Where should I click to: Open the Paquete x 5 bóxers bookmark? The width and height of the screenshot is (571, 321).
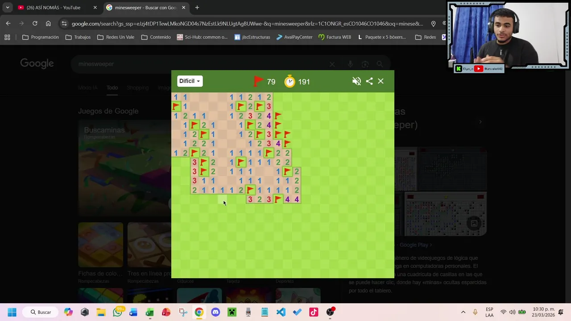tap(382, 37)
